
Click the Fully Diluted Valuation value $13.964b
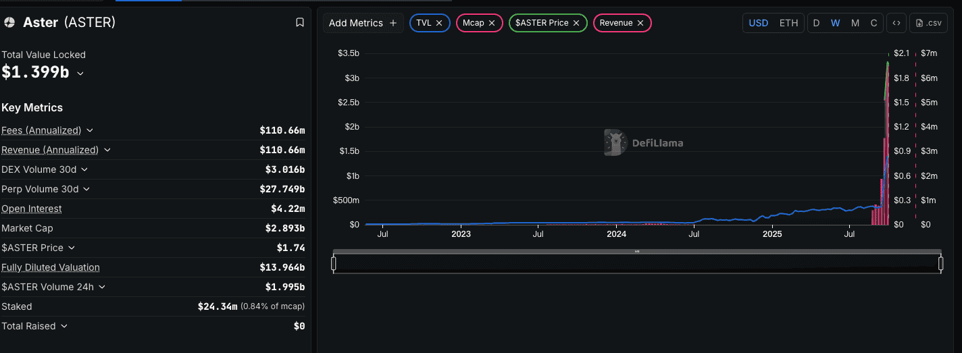[282, 267]
